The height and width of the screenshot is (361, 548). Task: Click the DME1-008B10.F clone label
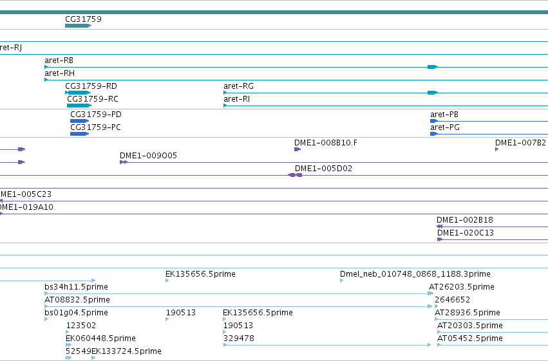click(x=326, y=143)
